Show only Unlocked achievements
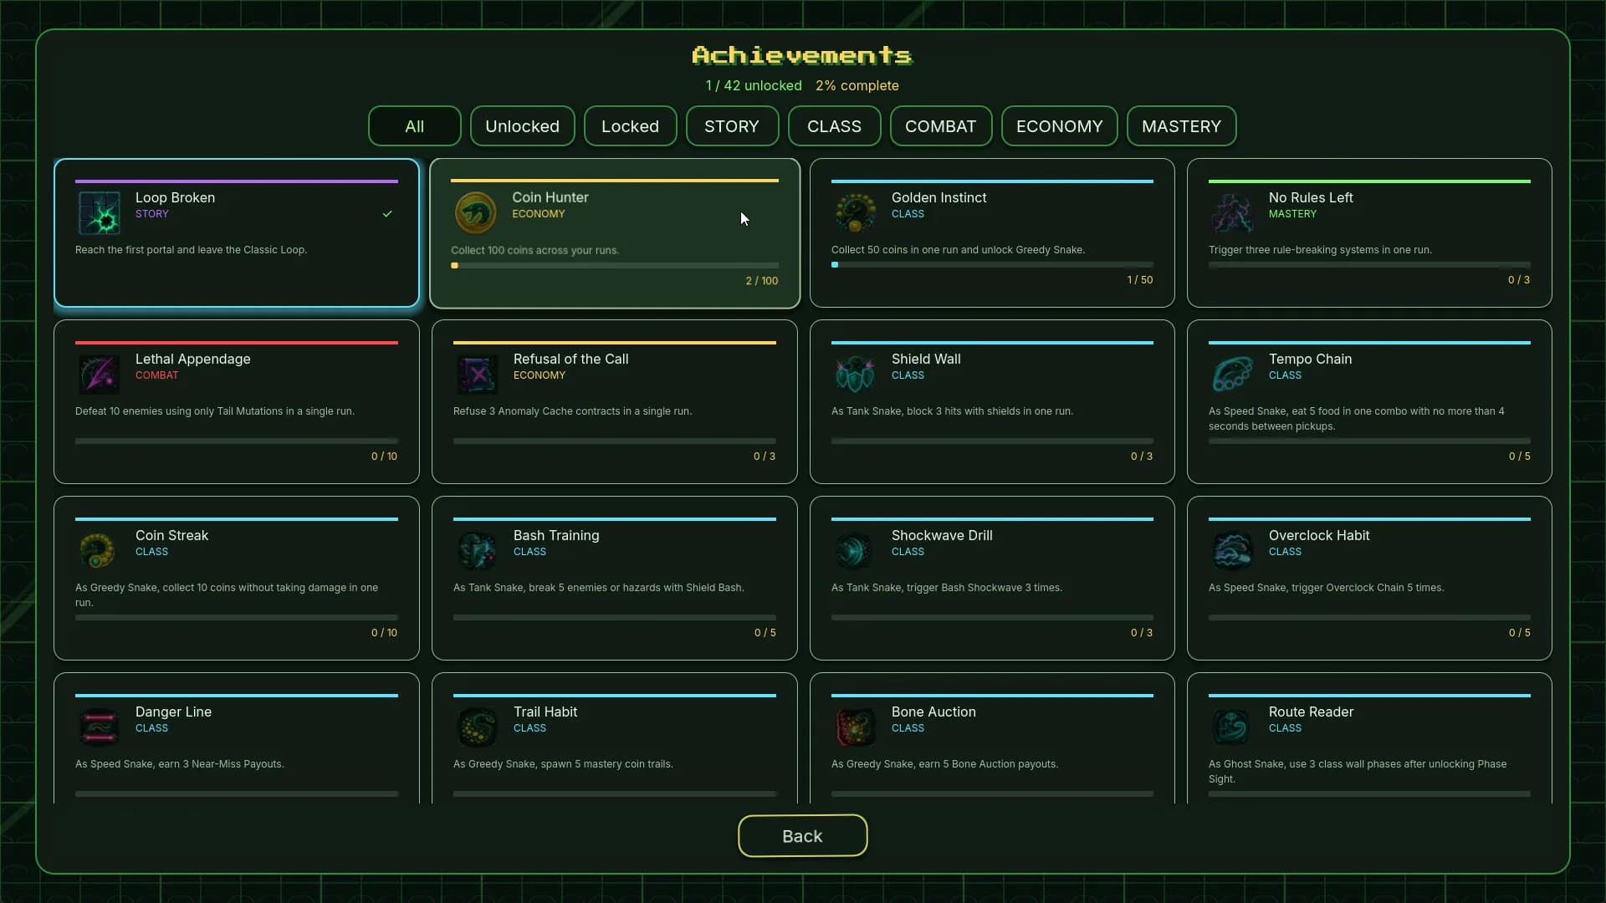Image resolution: width=1606 pixels, height=903 pixels. tap(522, 126)
